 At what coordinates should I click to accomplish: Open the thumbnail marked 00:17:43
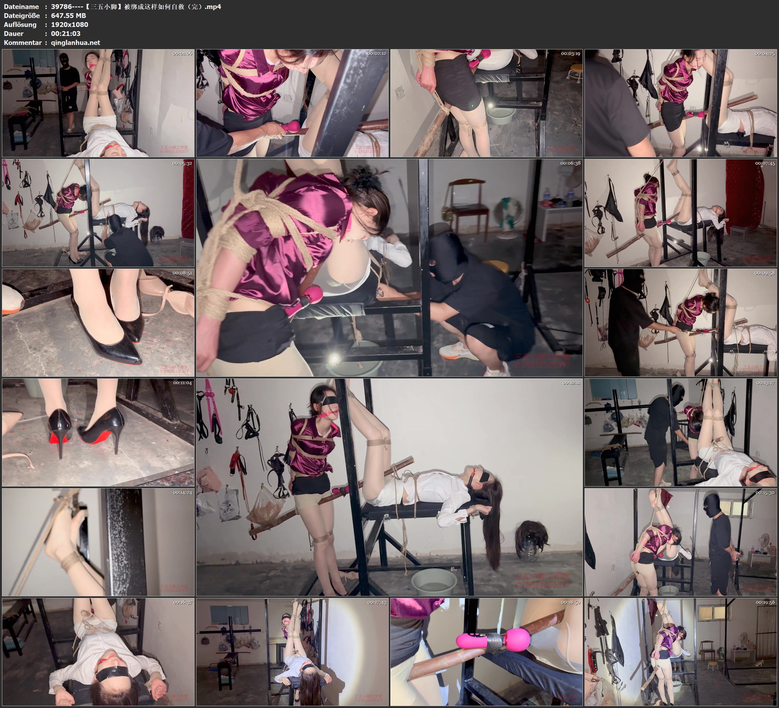pos(292,652)
